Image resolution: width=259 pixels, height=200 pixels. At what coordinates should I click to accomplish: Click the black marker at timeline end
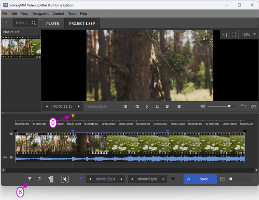point(245,131)
